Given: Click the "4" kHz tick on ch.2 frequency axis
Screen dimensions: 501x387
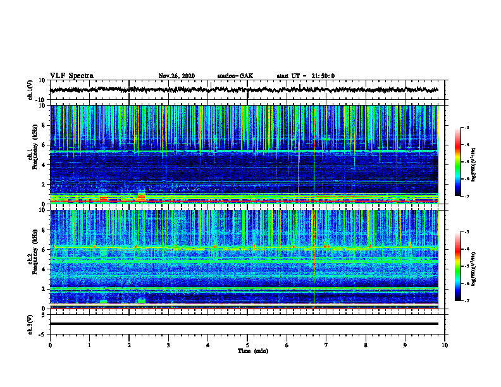Looking at the screenshot, I should (x=44, y=269).
